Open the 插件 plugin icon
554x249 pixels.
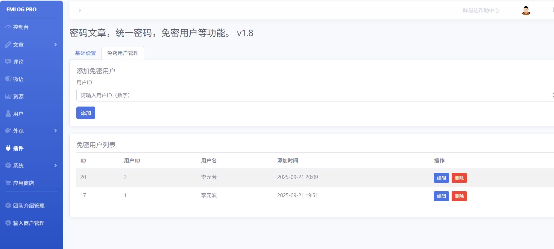[x=8, y=148]
